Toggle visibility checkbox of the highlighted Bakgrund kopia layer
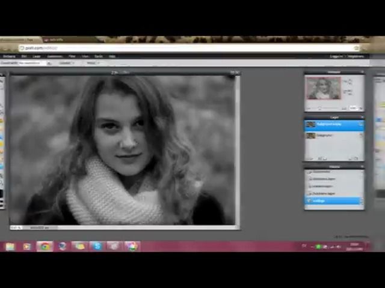The width and height of the screenshot is (385, 288). click(361, 124)
